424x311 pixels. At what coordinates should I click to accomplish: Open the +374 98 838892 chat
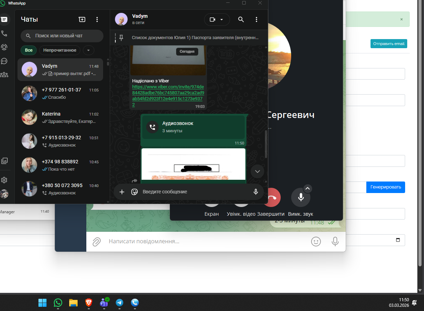(x=60, y=165)
